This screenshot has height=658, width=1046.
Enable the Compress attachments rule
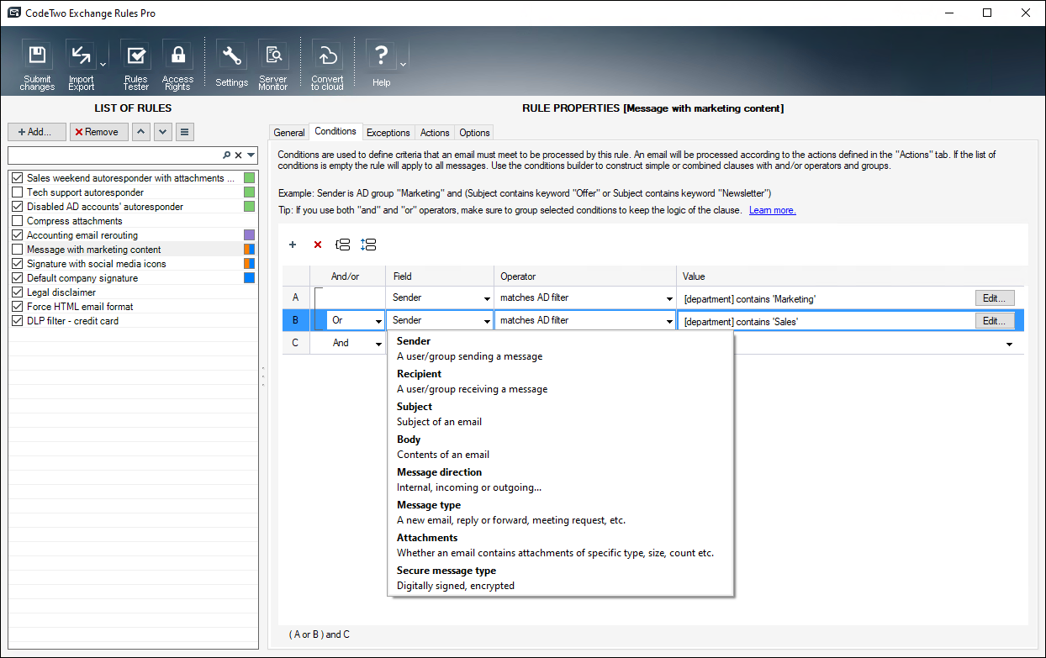(17, 221)
